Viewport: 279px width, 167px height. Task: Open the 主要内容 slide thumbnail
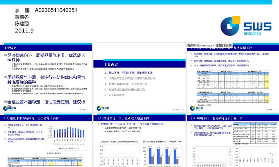pos(139,77)
